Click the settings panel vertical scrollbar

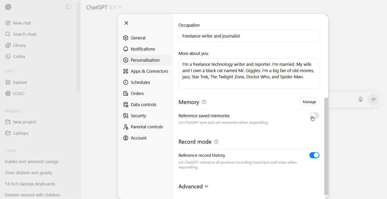[326, 146]
